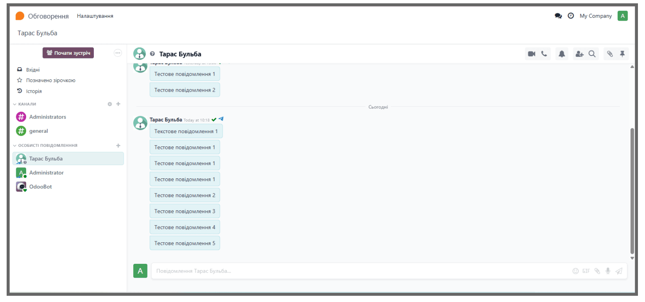Viewport: 645px width, 302px height.
Task: Search messages with magnifier icon
Action: (592, 54)
